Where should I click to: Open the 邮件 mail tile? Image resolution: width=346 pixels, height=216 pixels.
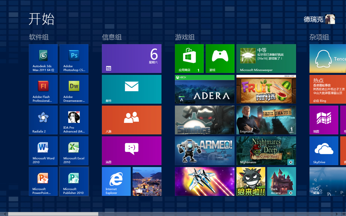[x=132, y=89]
